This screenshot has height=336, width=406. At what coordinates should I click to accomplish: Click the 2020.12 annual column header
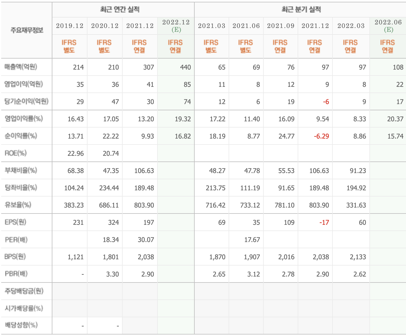pos(105,26)
